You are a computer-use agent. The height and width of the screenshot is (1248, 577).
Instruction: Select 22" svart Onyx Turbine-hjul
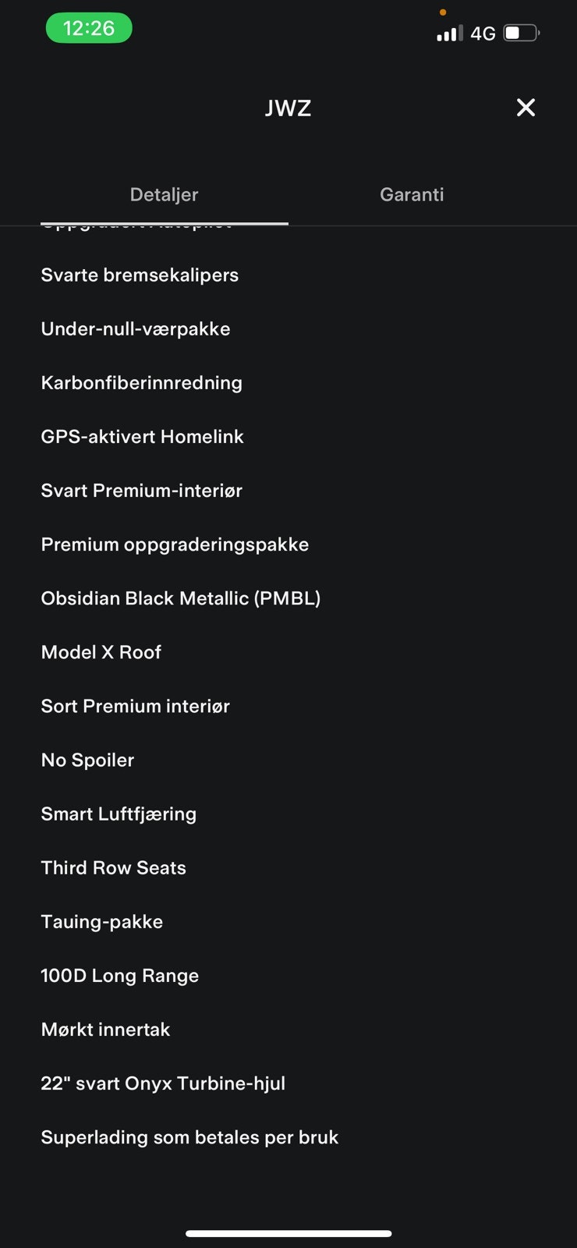(163, 1083)
